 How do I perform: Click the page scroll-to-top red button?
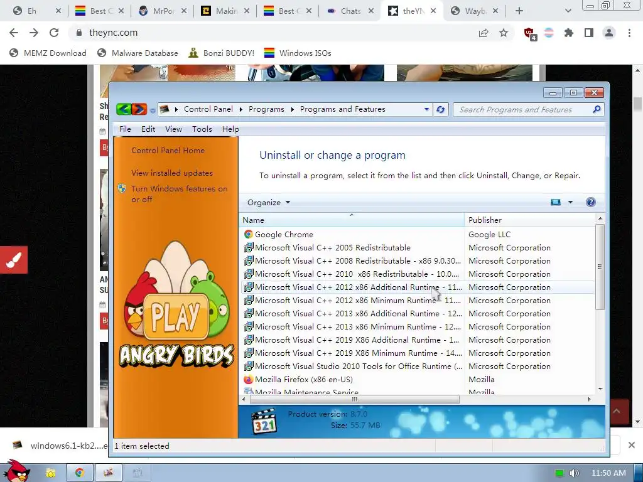[619, 412]
